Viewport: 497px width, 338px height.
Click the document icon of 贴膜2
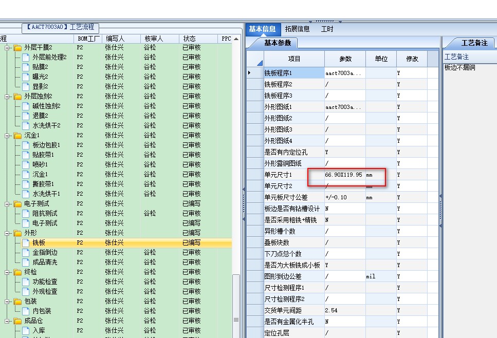(26, 67)
